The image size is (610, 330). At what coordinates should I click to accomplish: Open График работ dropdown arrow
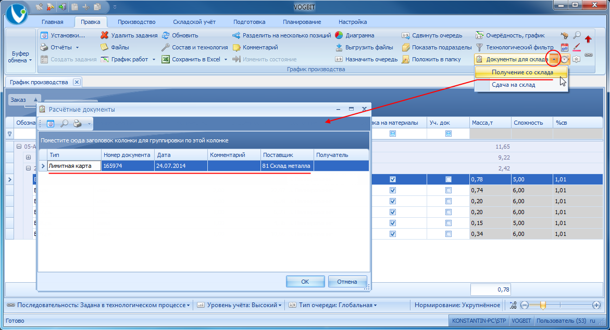(154, 60)
